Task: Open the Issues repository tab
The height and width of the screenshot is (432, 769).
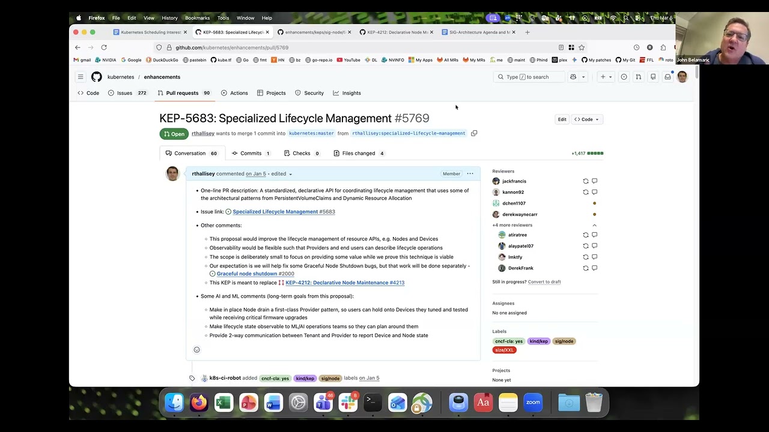Action: [x=128, y=93]
